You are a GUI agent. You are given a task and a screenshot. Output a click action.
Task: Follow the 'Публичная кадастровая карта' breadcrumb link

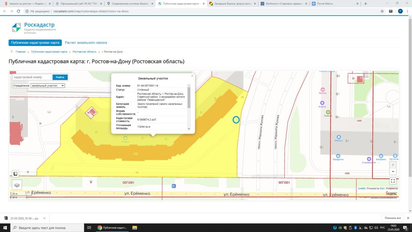coord(49,52)
